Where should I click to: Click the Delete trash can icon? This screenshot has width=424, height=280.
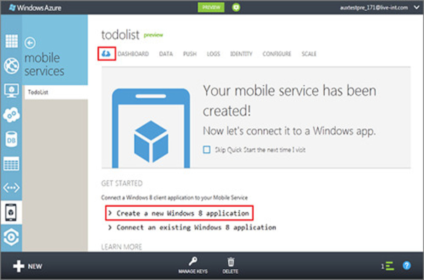(230, 262)
